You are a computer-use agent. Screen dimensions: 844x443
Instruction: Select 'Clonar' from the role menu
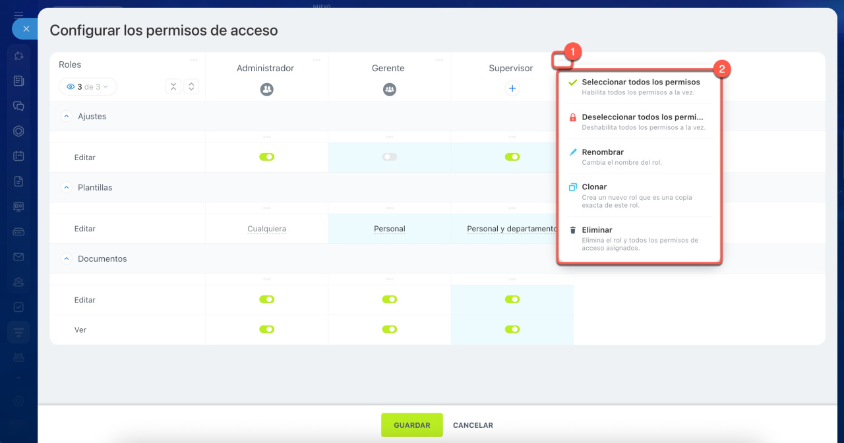[x=594, y=187]
